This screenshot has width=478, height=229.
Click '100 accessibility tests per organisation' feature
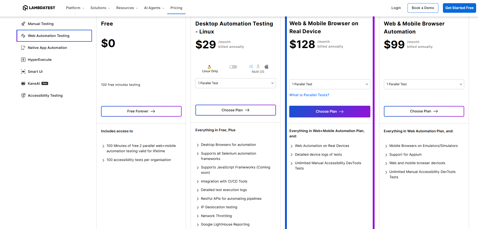point(139,160)
